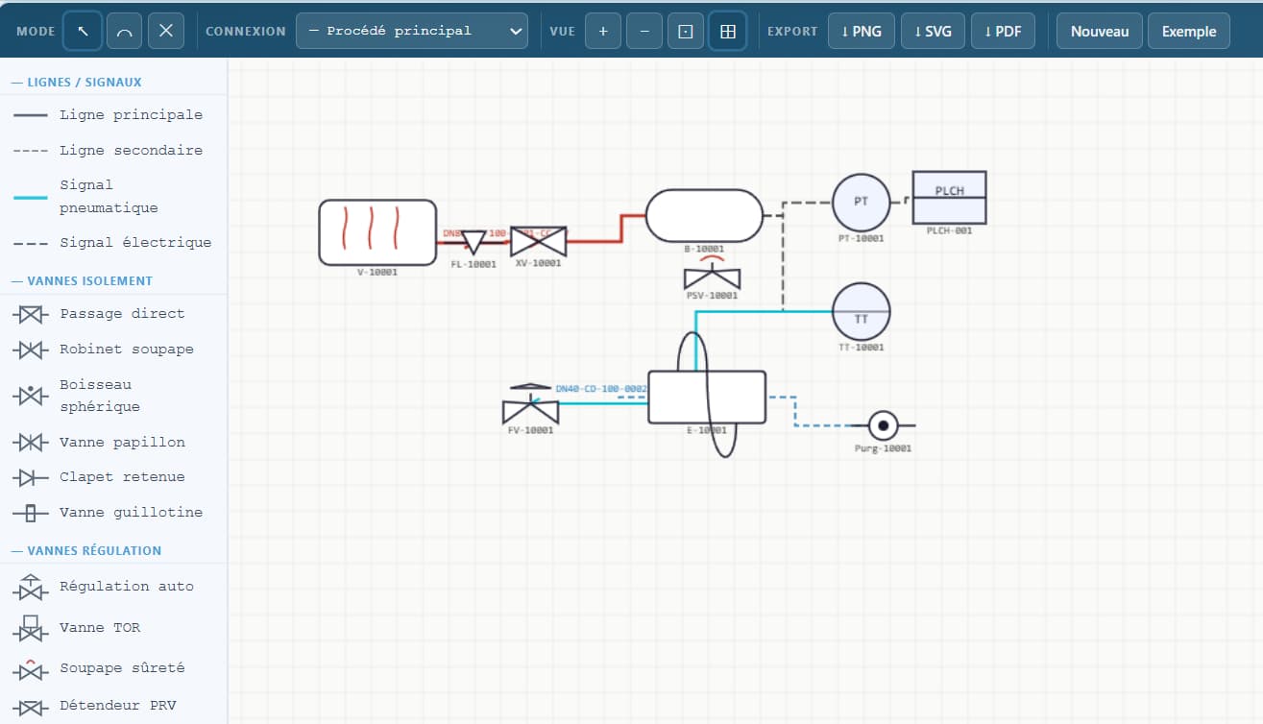
Task: Click the Nouveau button
Action: (x=1099, y=32)
